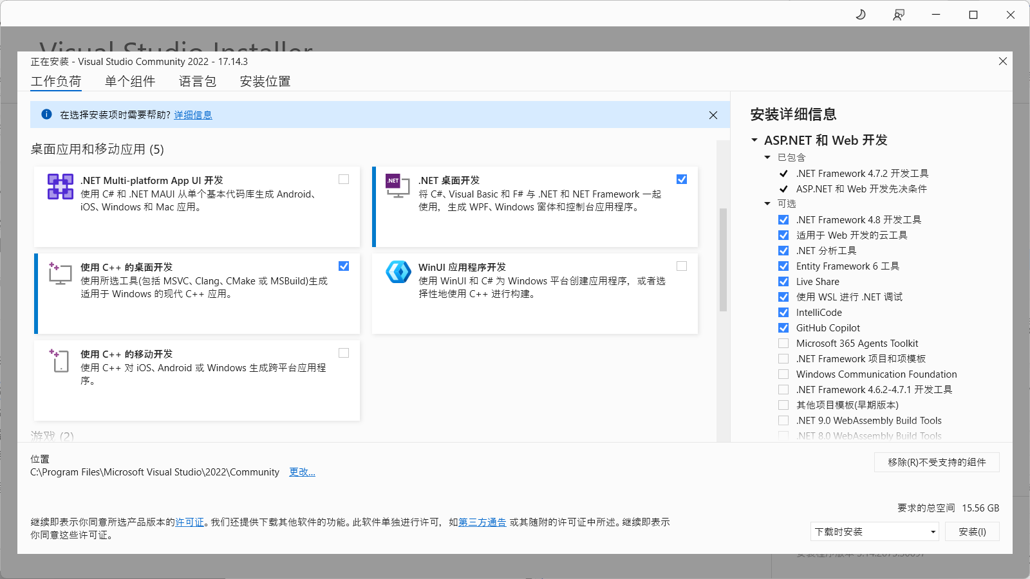The width and height of the screenshot is (1030, 579).
Task: Check the WinUI 应用程序开发 workload
Action: tap(682, 266)
